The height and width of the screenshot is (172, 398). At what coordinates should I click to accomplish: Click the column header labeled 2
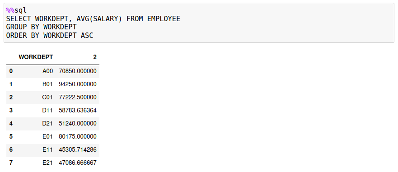click(x=95, y=57)
